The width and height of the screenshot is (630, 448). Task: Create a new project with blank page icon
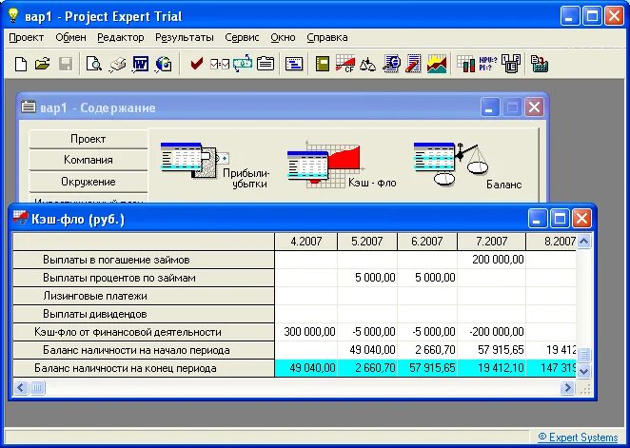pos(21,64)
